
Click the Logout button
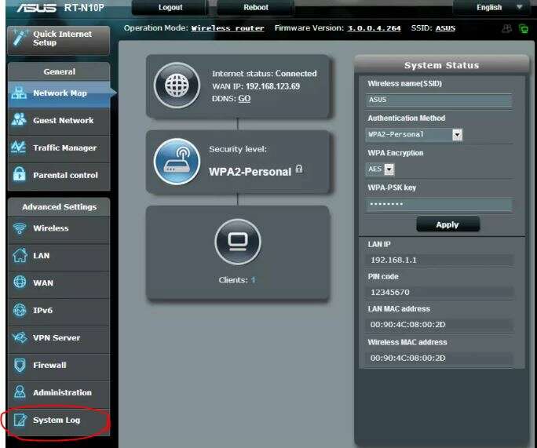(170, 8)
